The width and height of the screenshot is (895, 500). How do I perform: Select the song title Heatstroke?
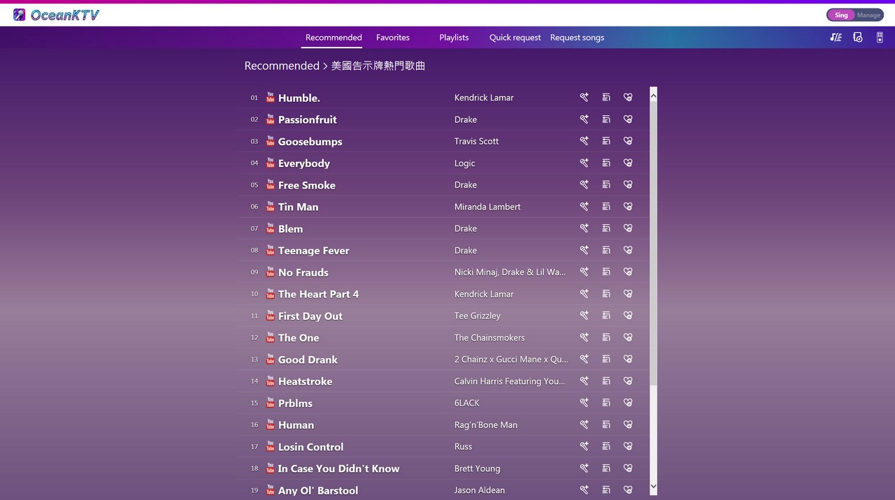click(306, 381)
